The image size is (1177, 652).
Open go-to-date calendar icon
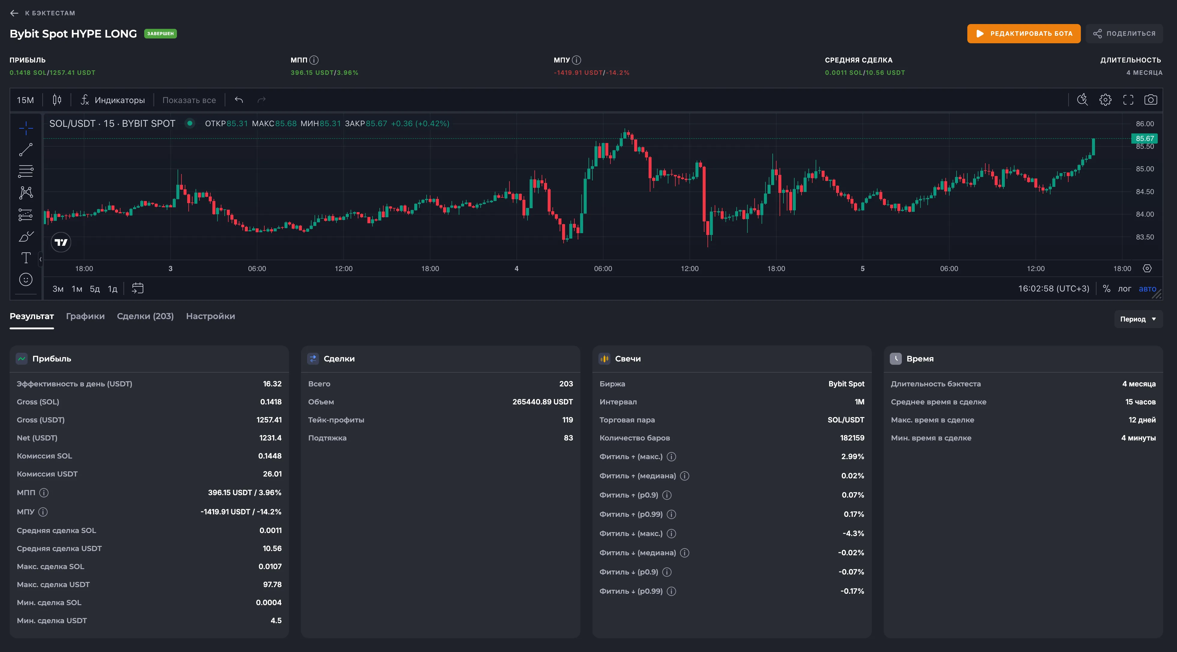(138, 288)
